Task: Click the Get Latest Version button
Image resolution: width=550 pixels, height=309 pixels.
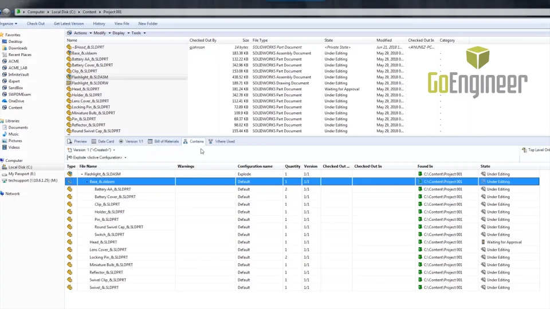Action: pyautogui.click(x=68, y=23)
